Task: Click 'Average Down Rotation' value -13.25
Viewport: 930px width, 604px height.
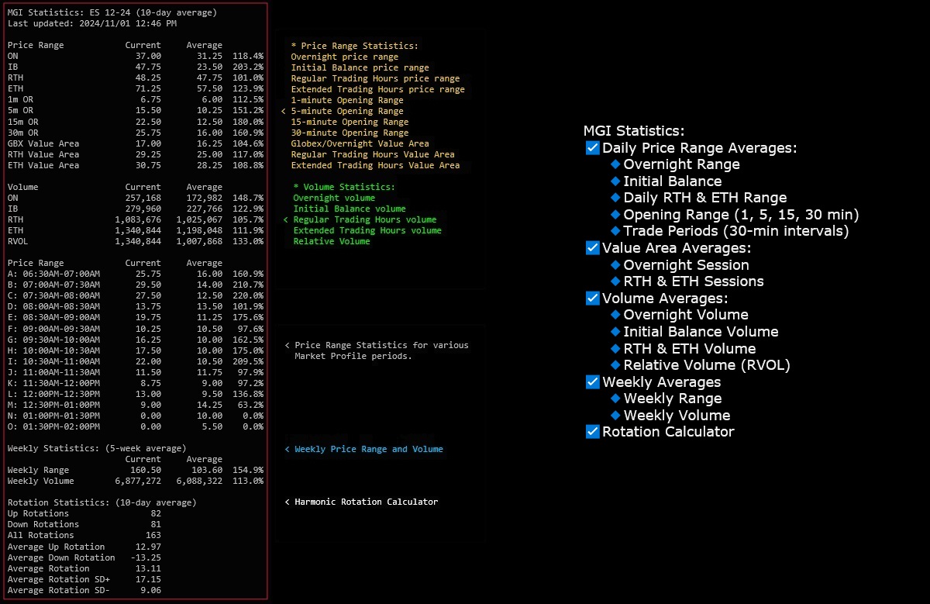Action: point(146,557)
